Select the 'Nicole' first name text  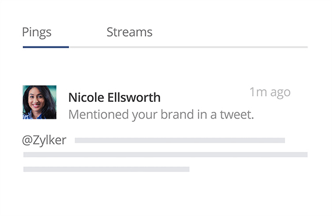point(86,97)
